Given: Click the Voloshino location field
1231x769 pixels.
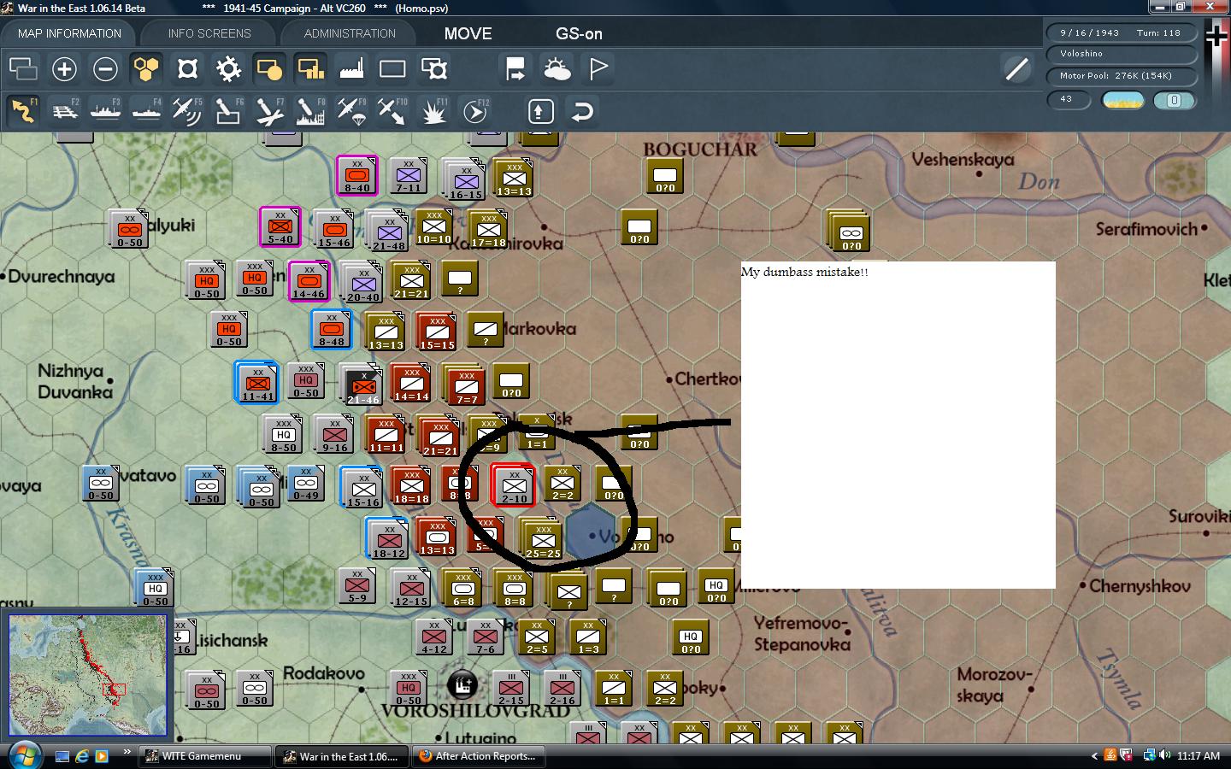Looking at the screenshot, I should tap(1121, 53).
